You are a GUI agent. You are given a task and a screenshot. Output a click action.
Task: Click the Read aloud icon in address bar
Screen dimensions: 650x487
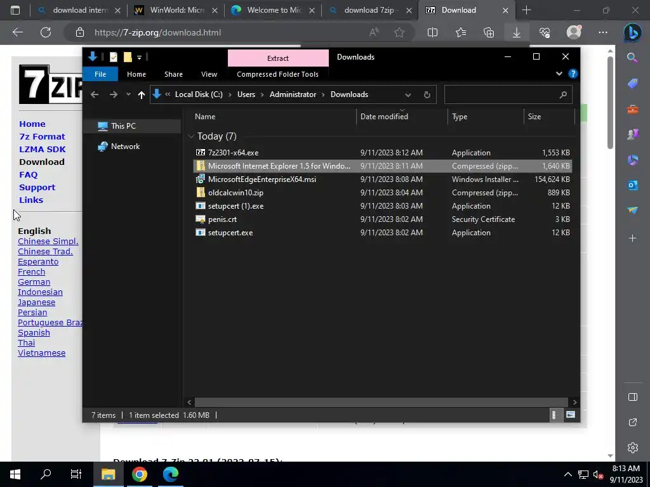374,32
